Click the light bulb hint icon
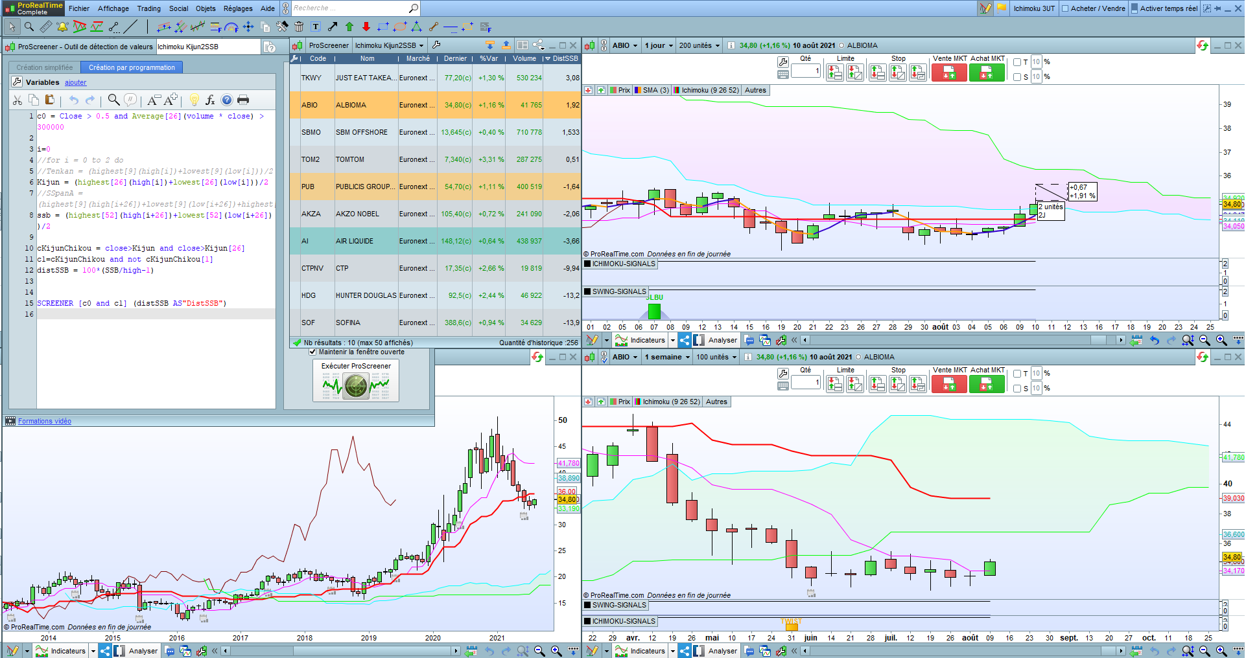1246x658 pixels. pyautogui.click(x=194, y=100)
